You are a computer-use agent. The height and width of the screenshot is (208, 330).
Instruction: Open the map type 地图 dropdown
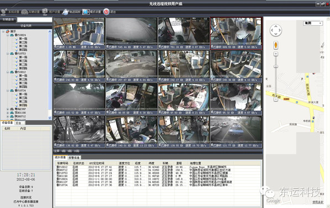[313, 23]
